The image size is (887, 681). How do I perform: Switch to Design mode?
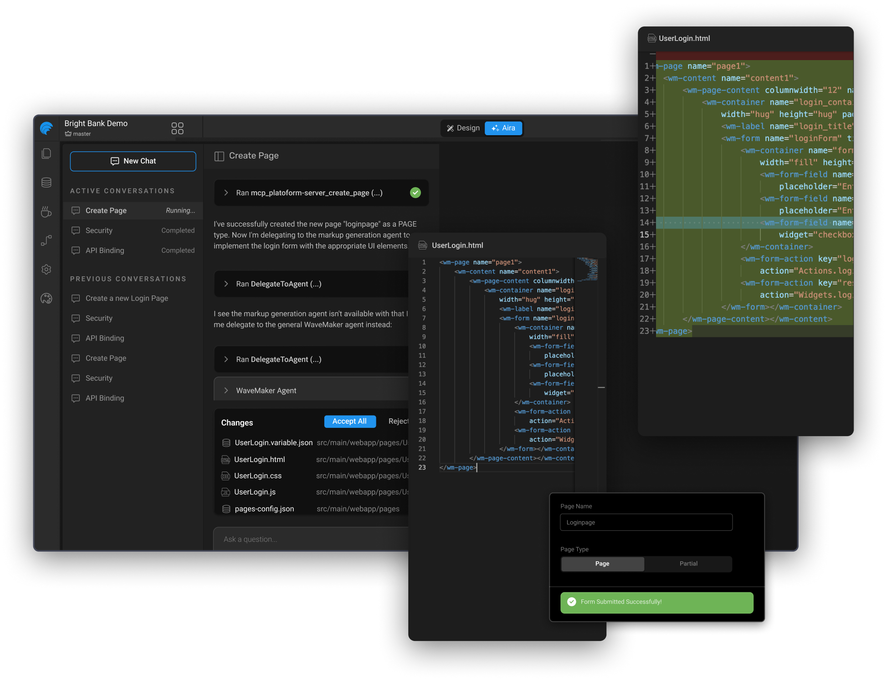463,128
